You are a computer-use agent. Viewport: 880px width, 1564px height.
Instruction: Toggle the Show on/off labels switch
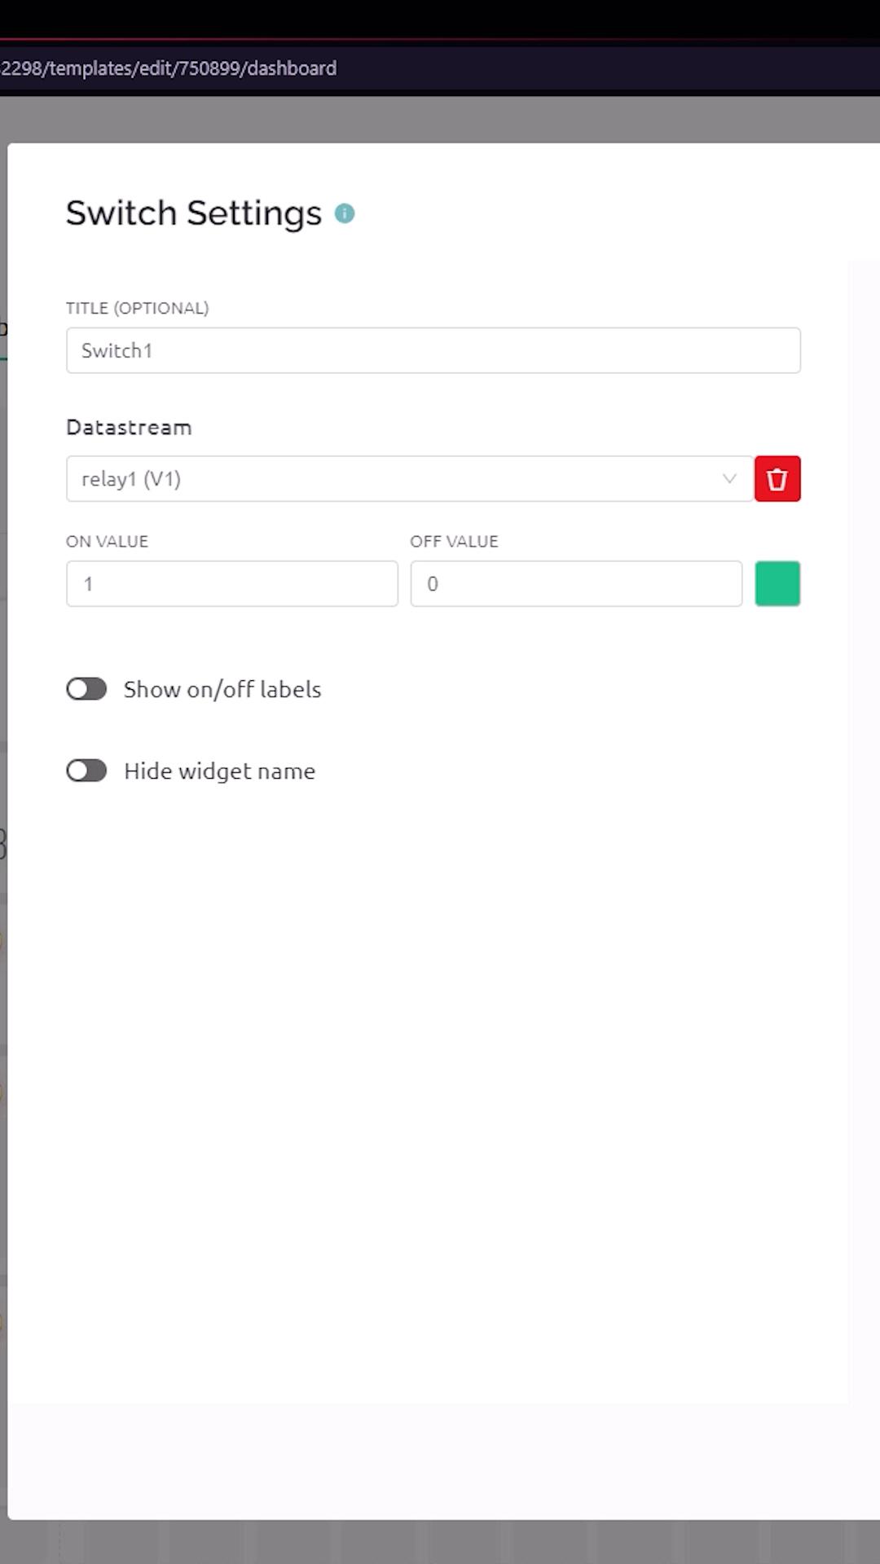tap(87, 689)
